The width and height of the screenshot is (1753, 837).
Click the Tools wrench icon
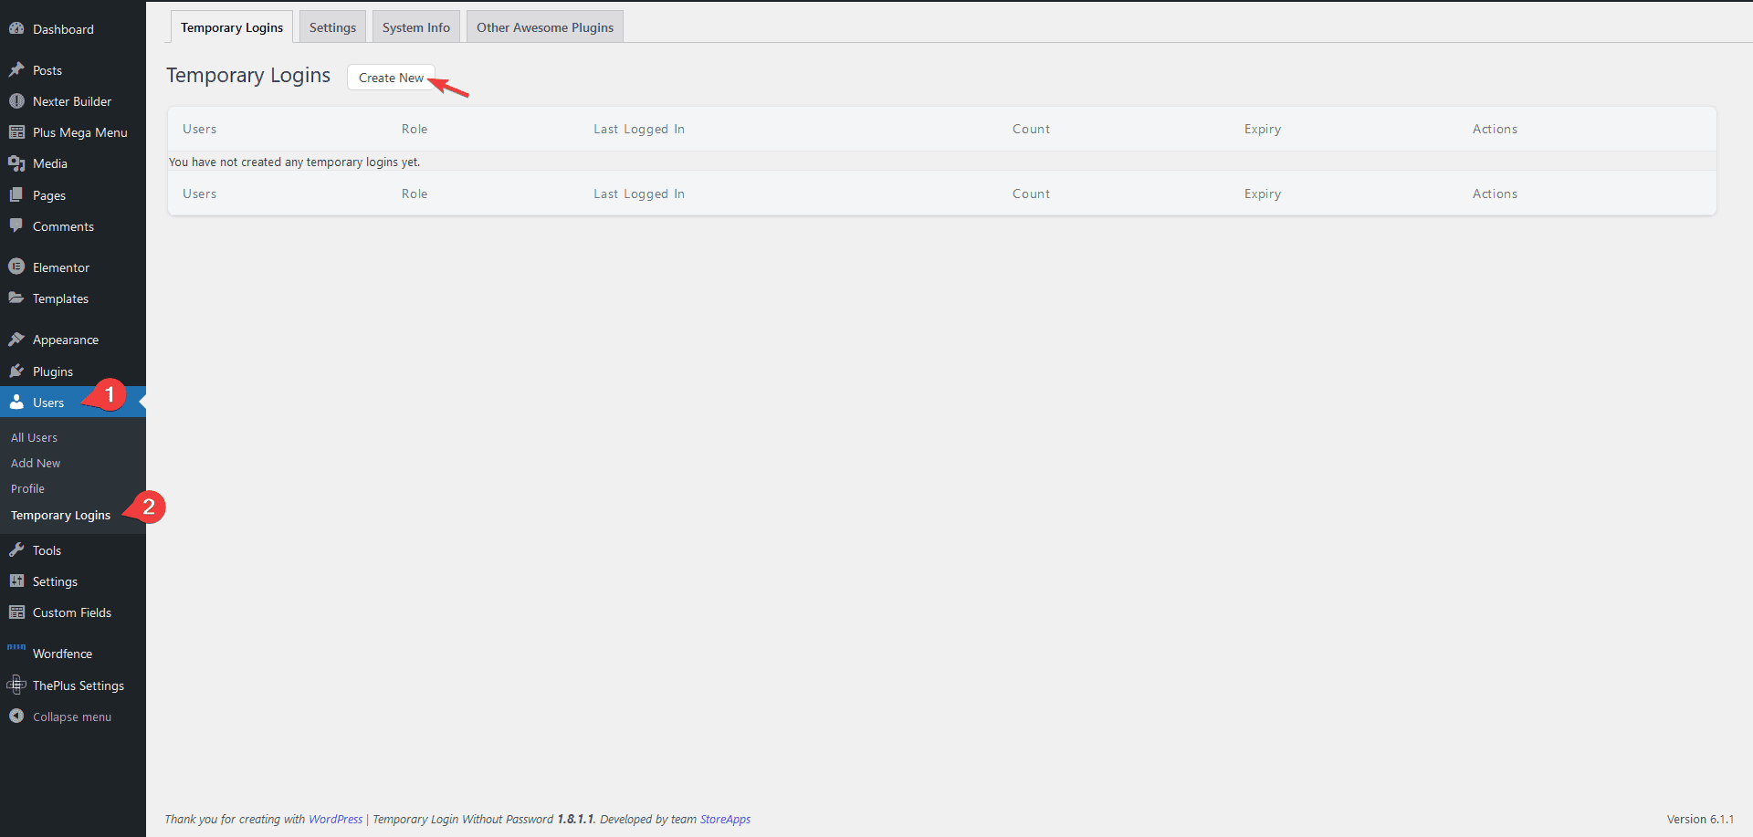click(x=16, y=550)
